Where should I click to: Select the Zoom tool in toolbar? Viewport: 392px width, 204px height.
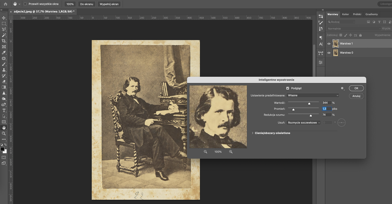(x=4, y=133)
